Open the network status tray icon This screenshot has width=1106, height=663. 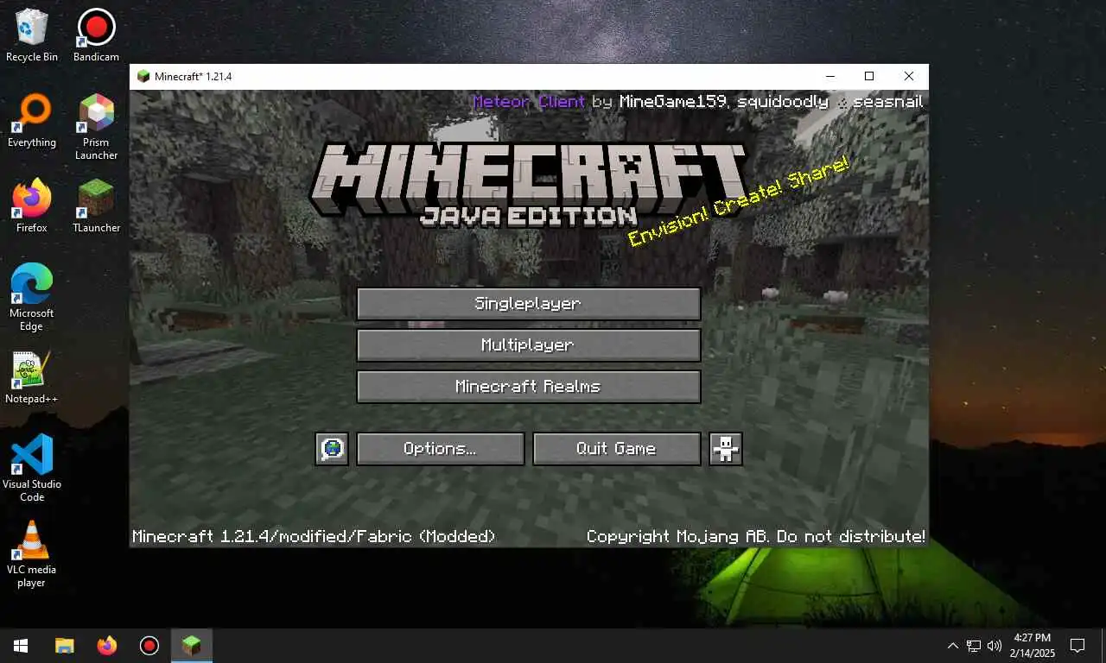click(974, 646)
